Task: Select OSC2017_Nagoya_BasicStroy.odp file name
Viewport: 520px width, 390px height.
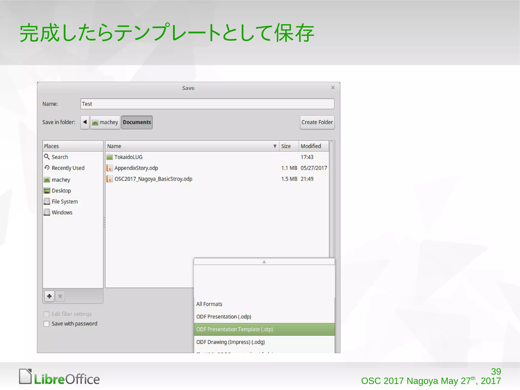Action: [x=153, y=179]
